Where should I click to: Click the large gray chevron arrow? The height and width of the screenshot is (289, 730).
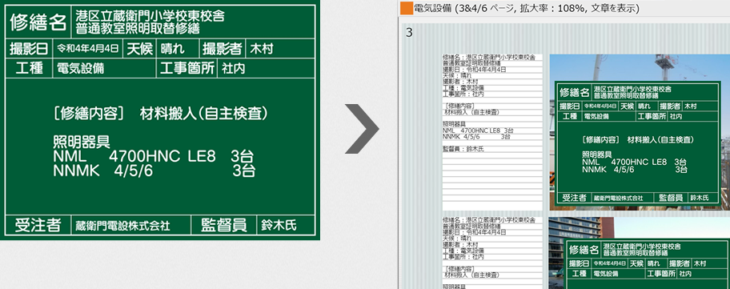coord(363,128)
